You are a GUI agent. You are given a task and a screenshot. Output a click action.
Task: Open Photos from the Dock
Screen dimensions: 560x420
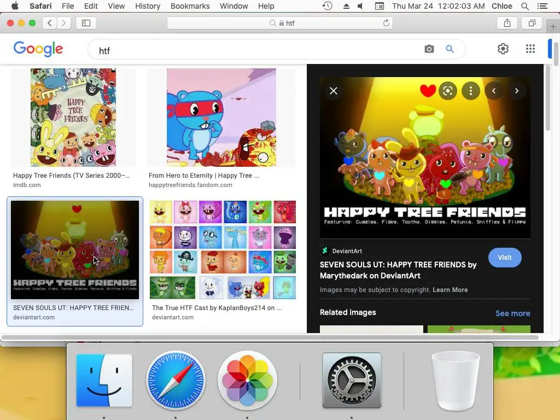[247, 380]
